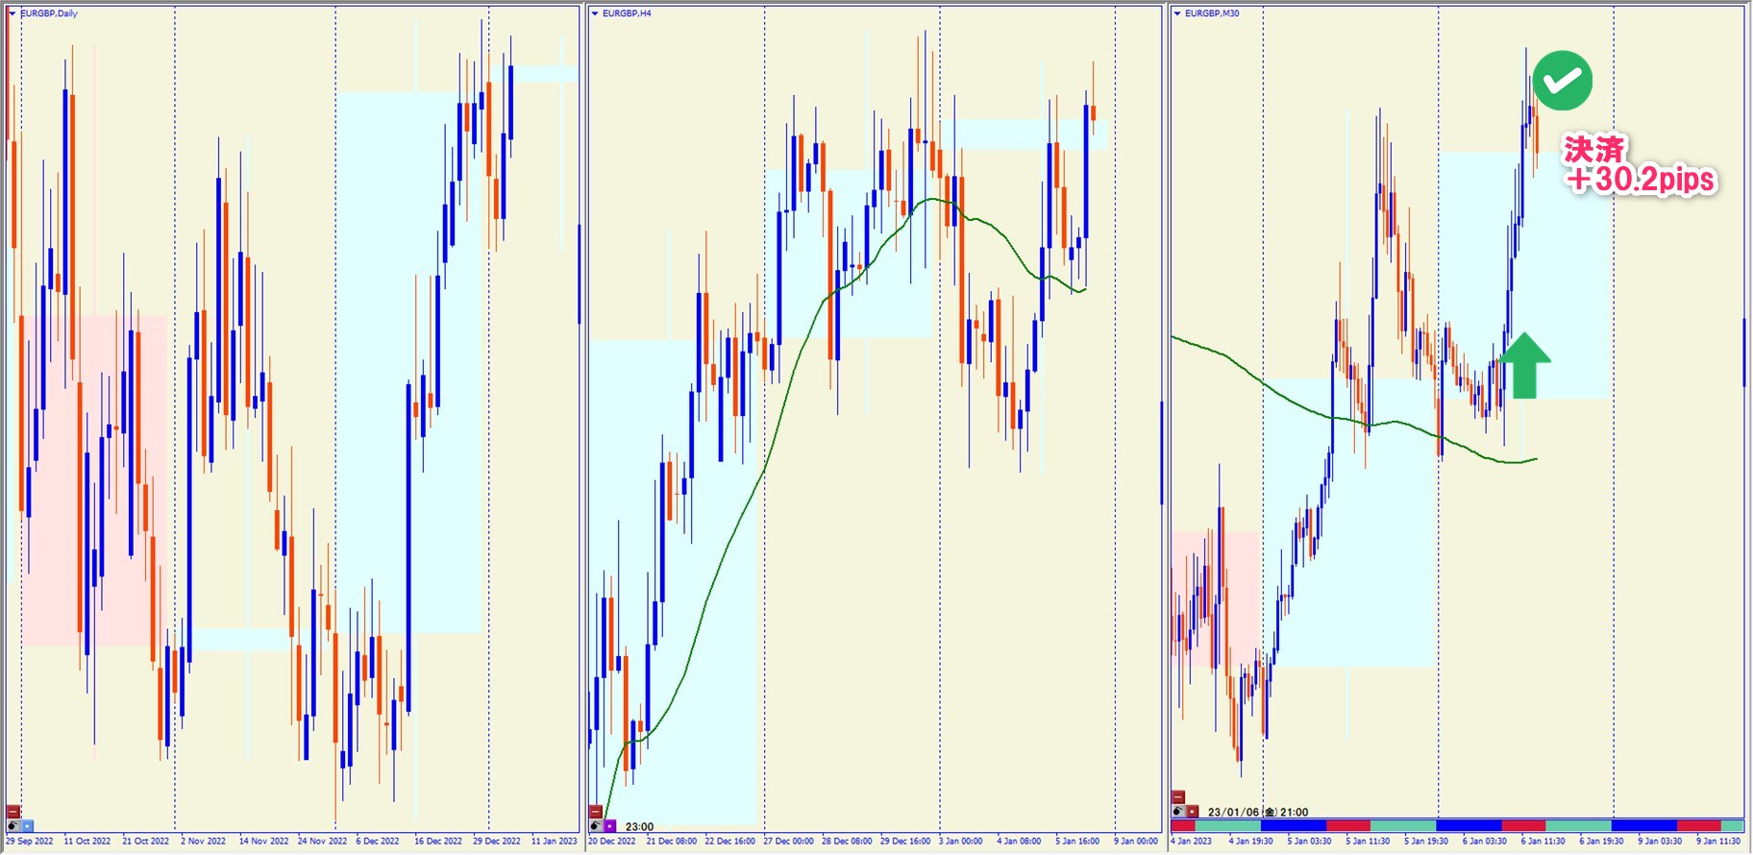Click the first blue segment of session bar
This screenshot has width=1753, height=855.
[1293, 825]
